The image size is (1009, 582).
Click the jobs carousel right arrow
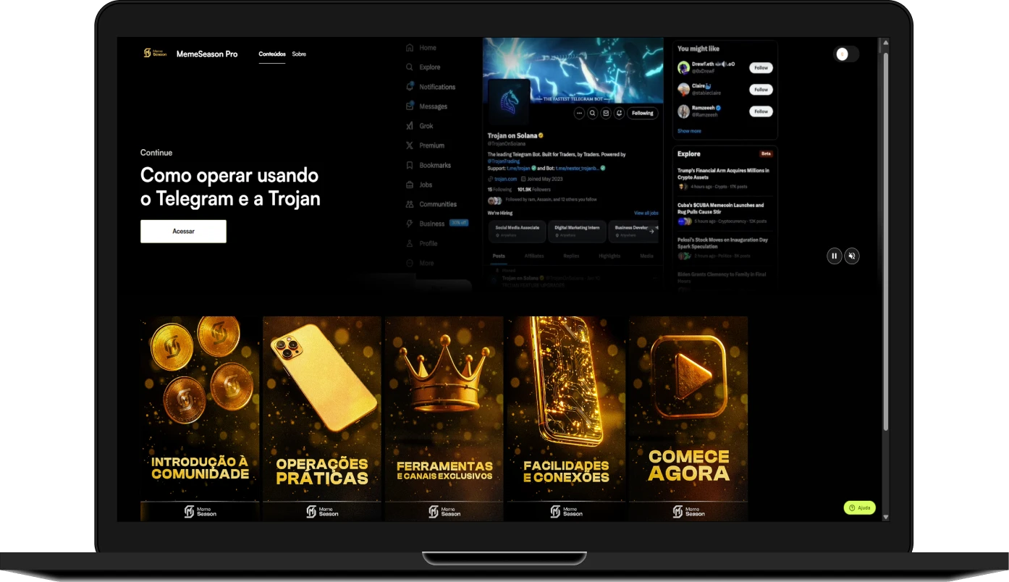click(x=651, y=231)
